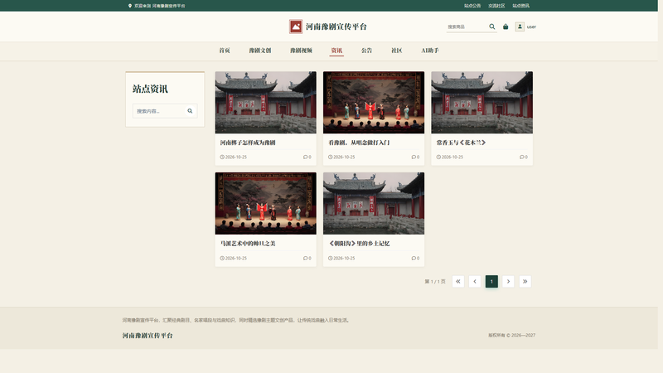
Task: Click comment icon on 《朝阳沟》里的乡土记忆 card
Action: tap(414, 258)
